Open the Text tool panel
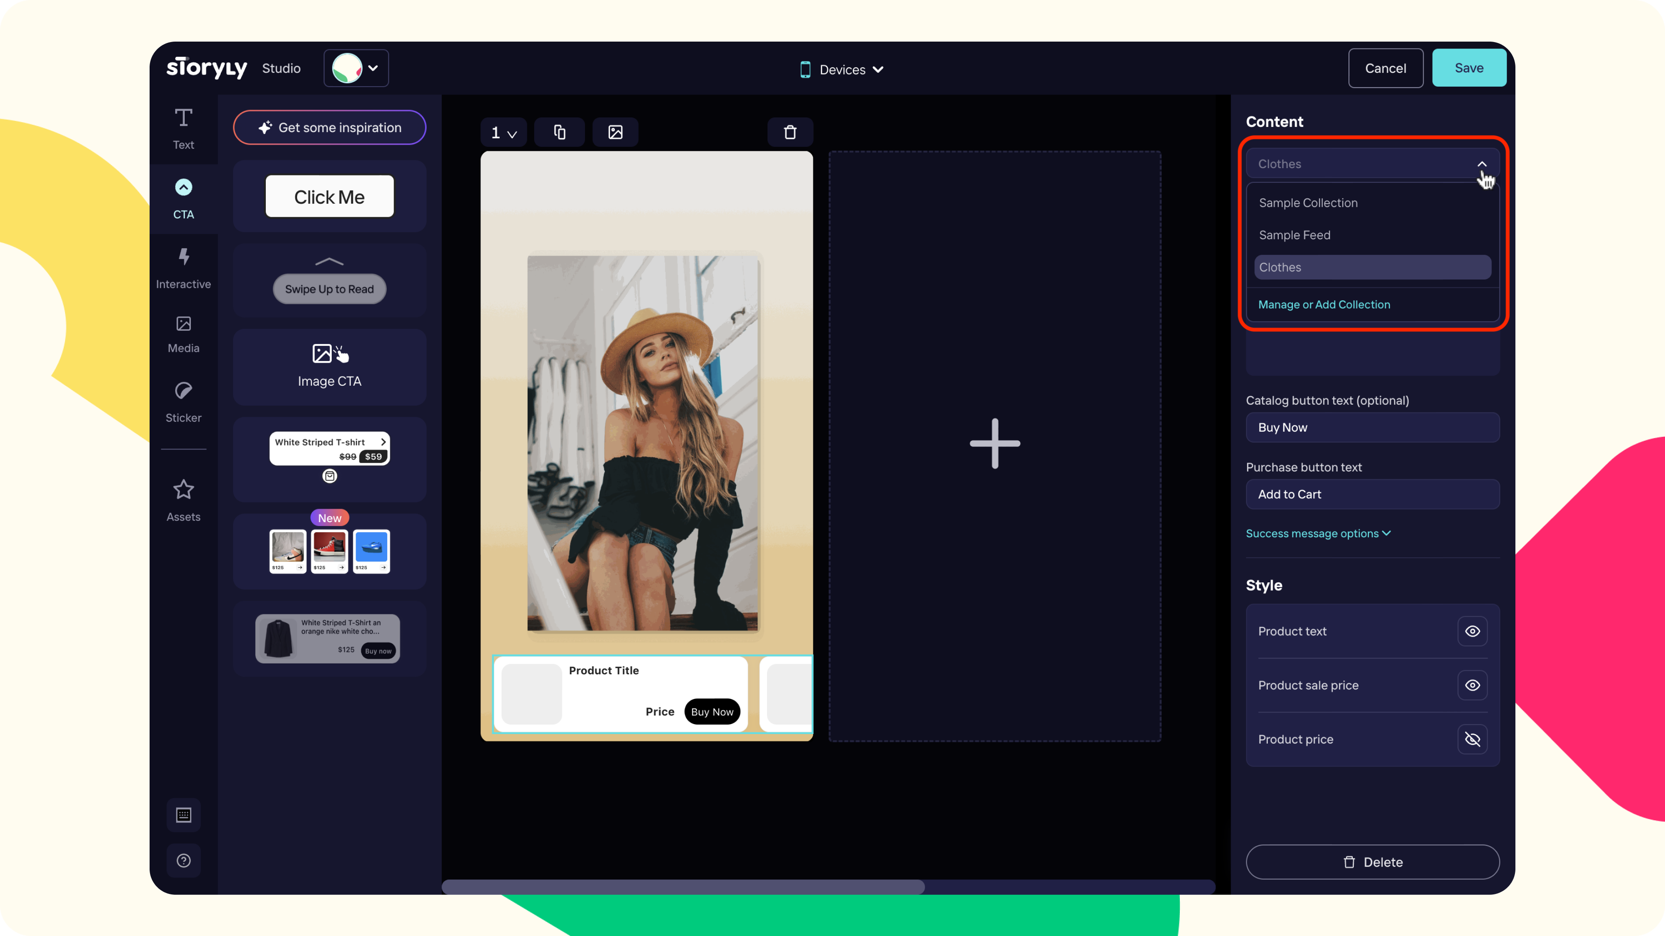Screen dimensions: 1665x936 pyautogui.click(x=183, y=129)
